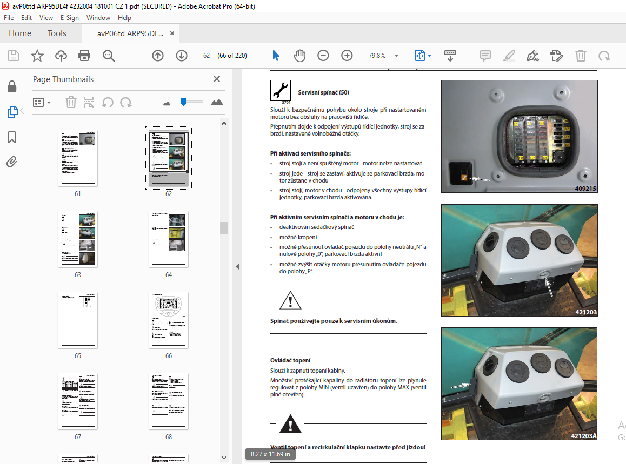
Task: Open fit page options icon
Action: (x=420, y=56)
